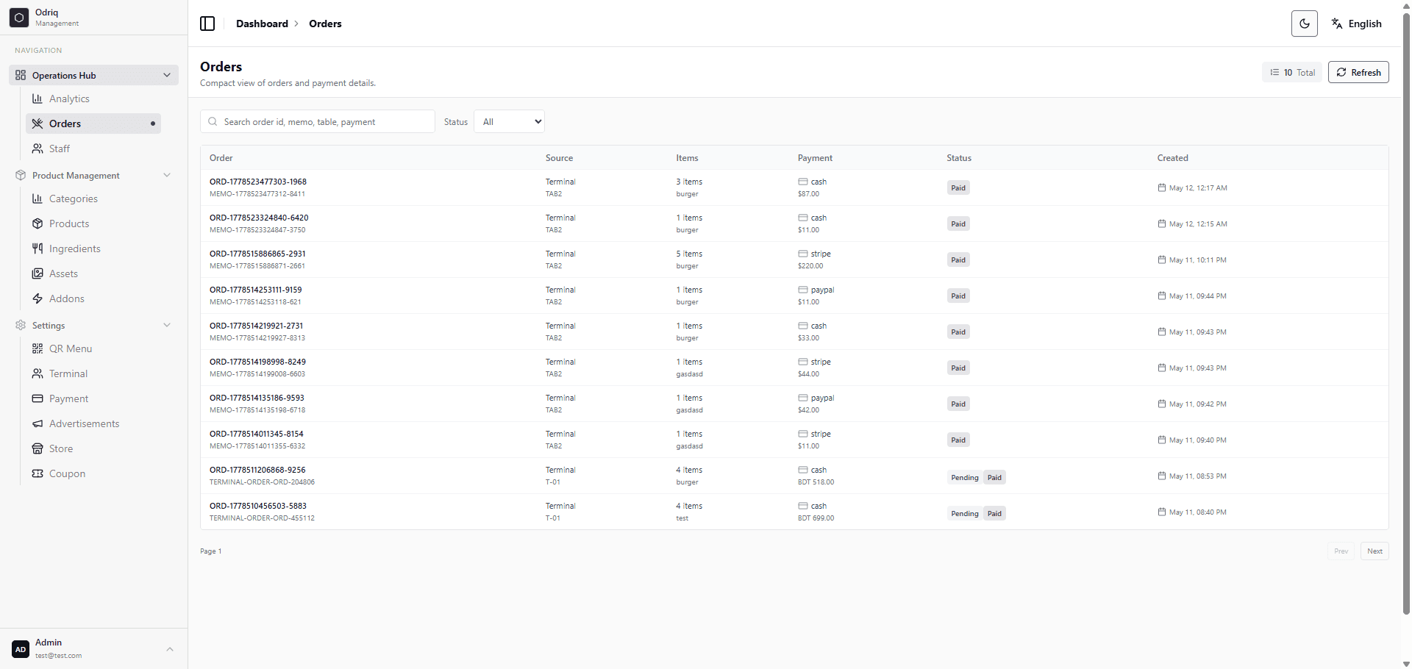Click the Categories chart icon
Viewport: 1412px width, 669px height.
[x=38, y=198]
